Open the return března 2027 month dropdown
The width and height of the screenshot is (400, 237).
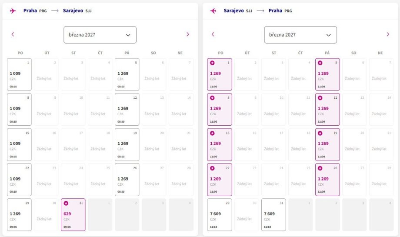click(x=300, y=35)
